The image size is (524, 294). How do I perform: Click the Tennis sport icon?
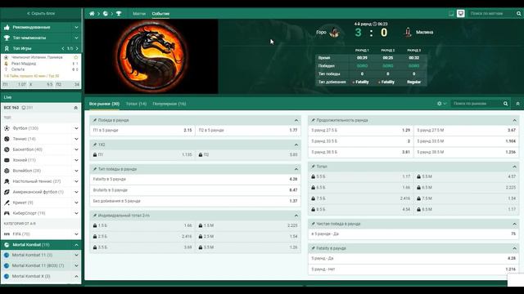coord(7,139)
